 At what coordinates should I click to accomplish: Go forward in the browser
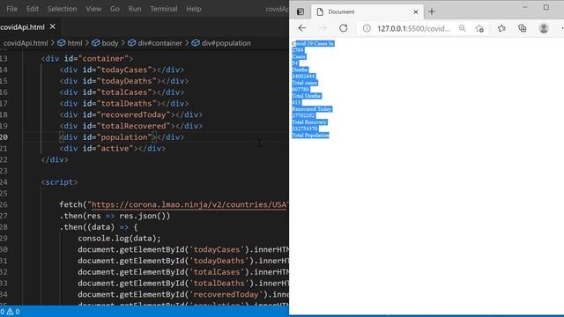point(323,28)
